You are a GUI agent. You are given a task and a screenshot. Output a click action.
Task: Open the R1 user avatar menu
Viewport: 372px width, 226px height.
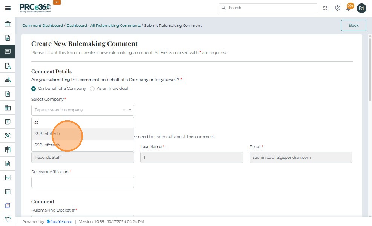(361, 8)
